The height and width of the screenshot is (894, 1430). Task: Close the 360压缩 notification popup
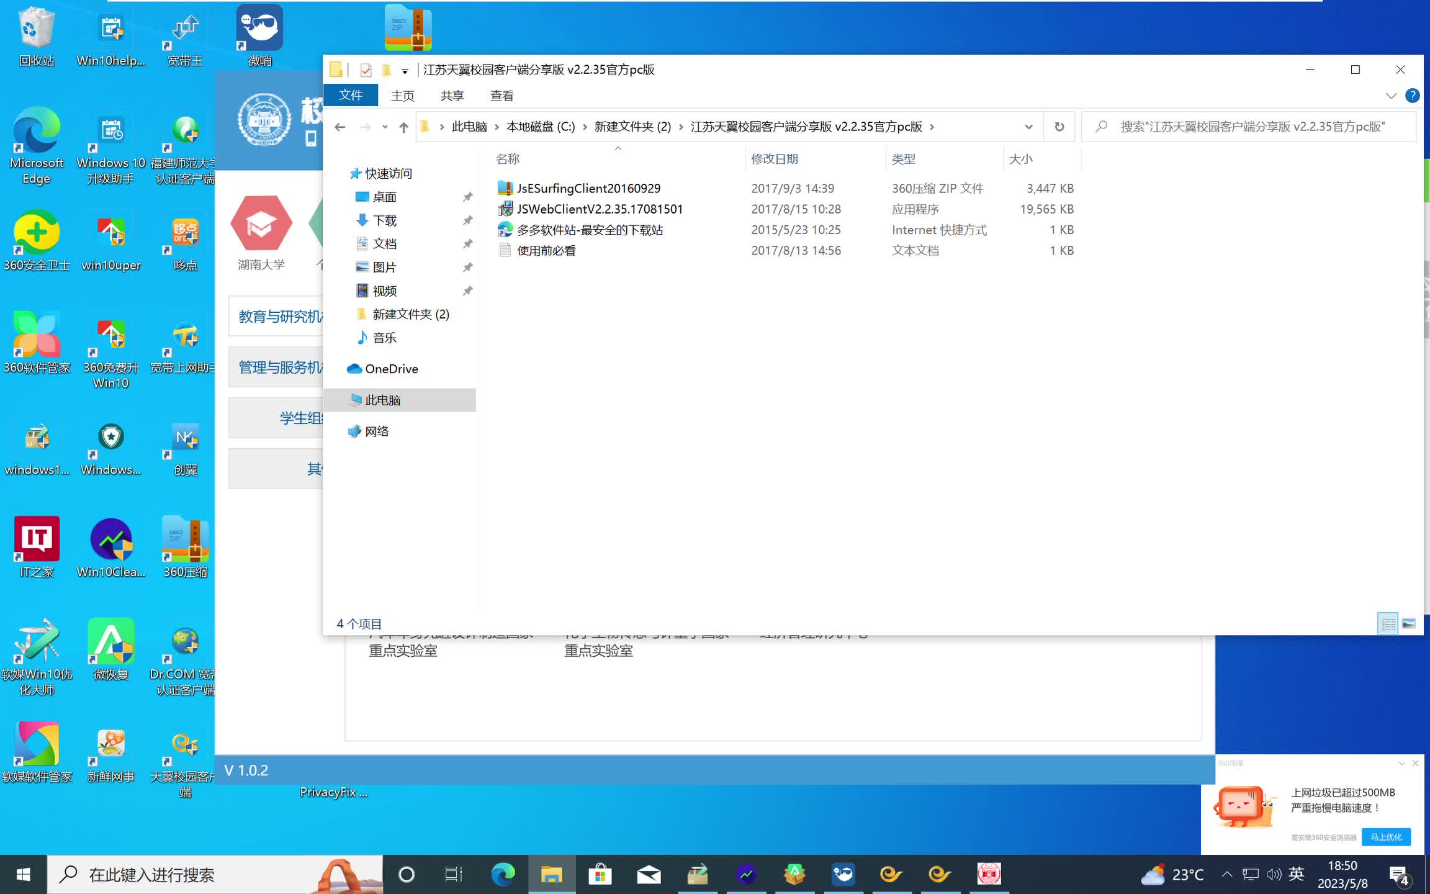(x=1415, y=763)
